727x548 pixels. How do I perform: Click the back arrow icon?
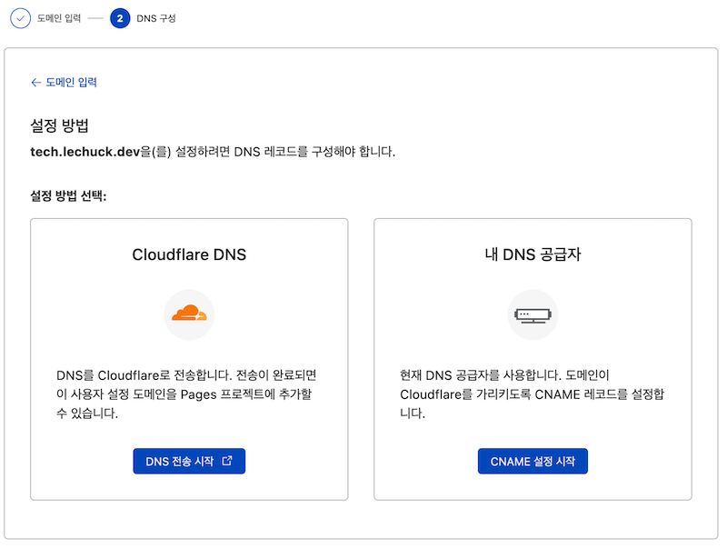point(35,83)
